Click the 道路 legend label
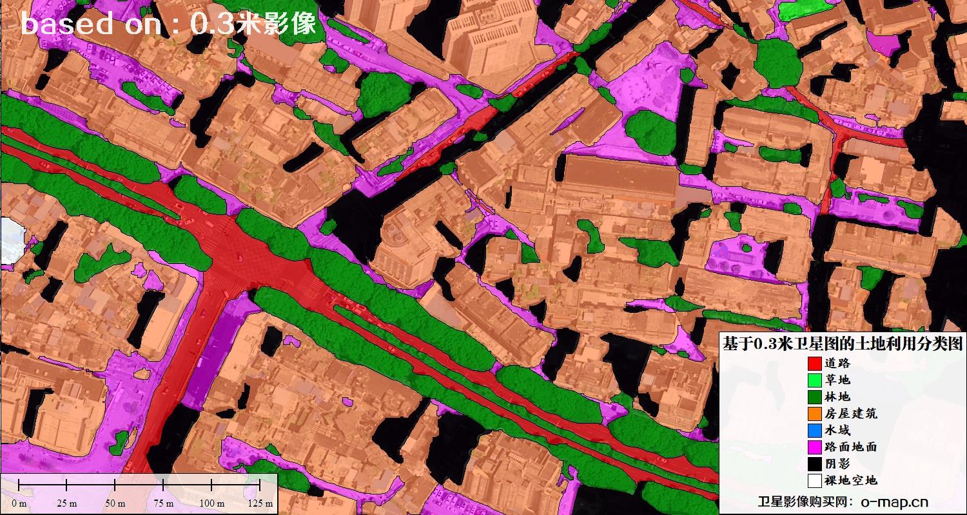Screen dimensions: 967x515 tap(837, 363)
